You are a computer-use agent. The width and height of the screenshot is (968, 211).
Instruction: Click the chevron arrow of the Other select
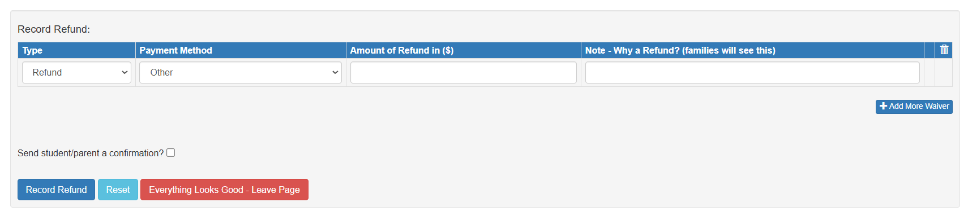[x=335, y=72]
